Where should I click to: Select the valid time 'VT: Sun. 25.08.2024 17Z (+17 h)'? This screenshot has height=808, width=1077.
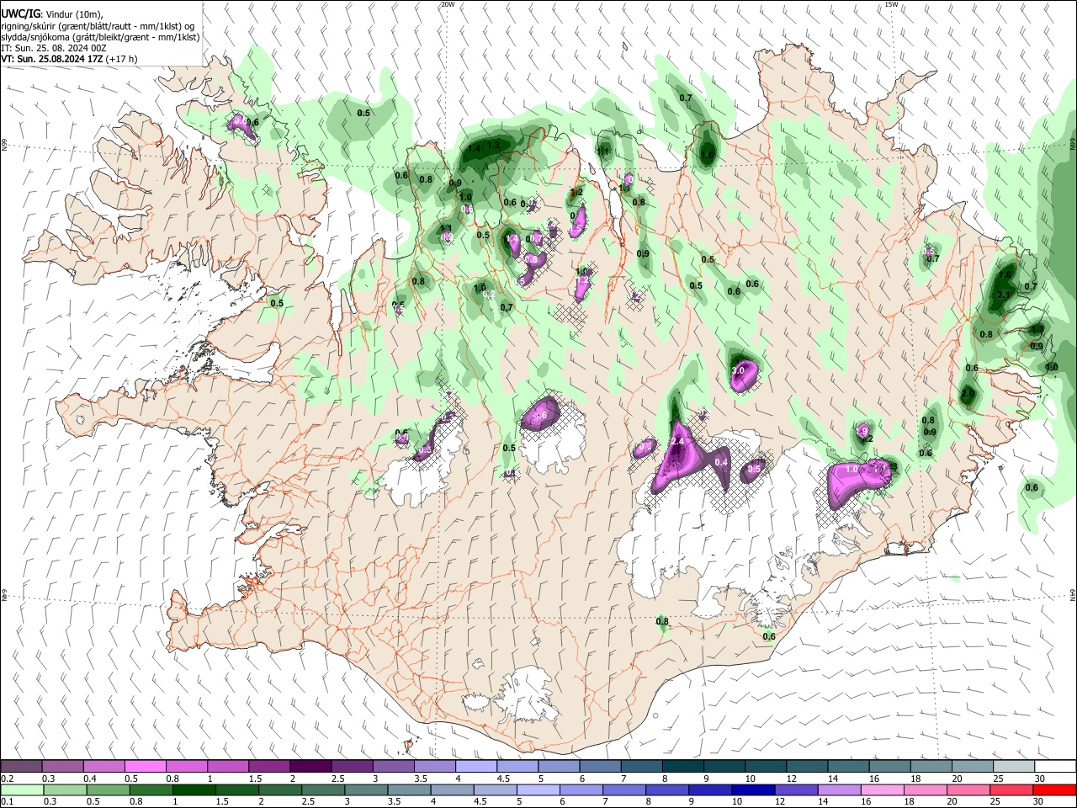tap(69, 59)
